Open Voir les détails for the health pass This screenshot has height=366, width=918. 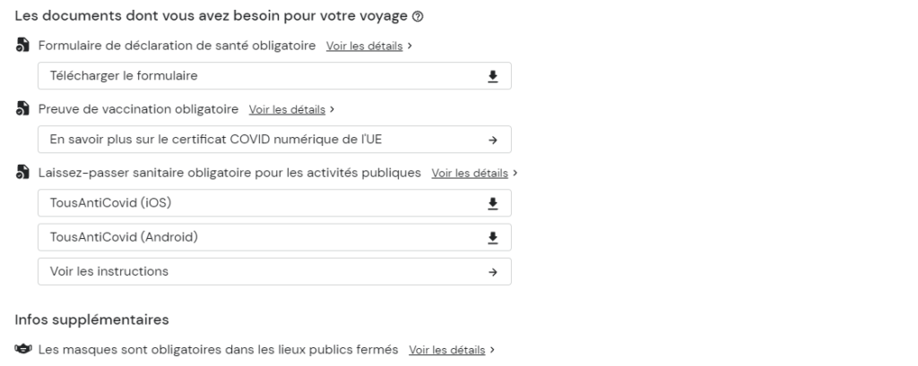click(469, 173)
